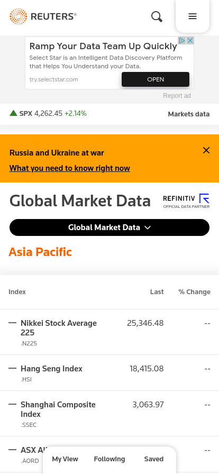The image size is (219, 474).
Task: Click the Refinitiv partner logo
Action: [x=186, y=201]
